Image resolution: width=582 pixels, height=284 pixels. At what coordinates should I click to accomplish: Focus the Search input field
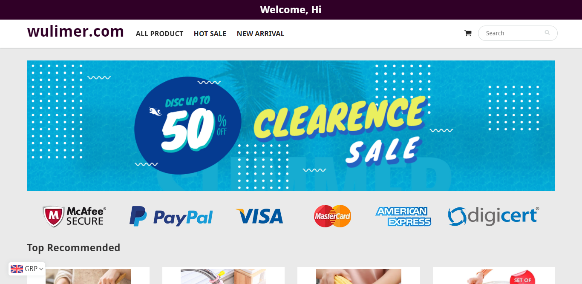[518, 33]
